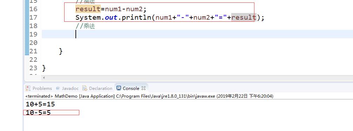Click the gray-highlighted result on line 17
This screenshot has height=131, width=353.
[244, 17]
